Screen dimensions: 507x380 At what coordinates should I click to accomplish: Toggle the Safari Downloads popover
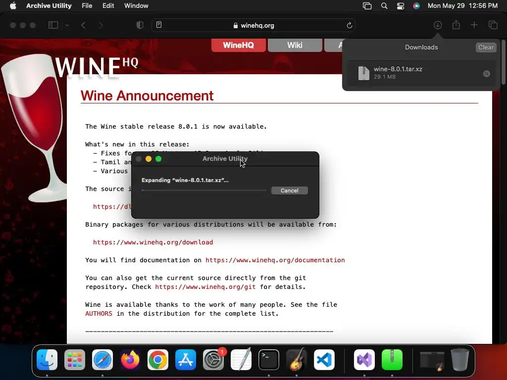(438, 25)
